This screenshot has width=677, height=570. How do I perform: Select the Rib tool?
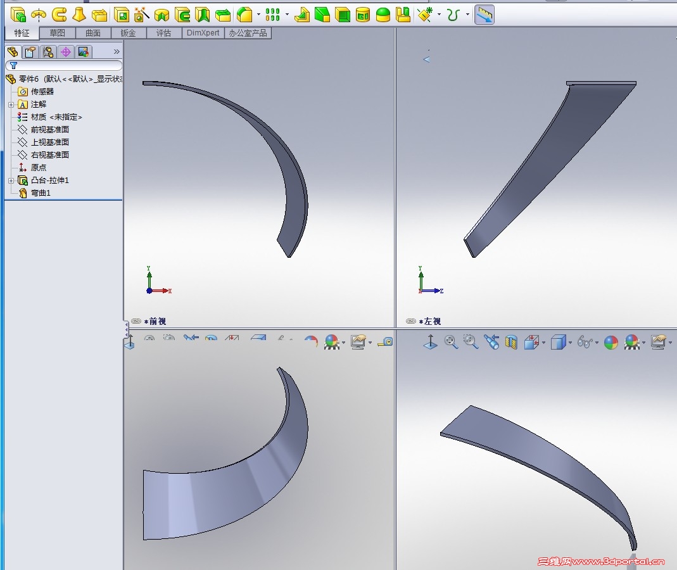(x=302, y=15)
